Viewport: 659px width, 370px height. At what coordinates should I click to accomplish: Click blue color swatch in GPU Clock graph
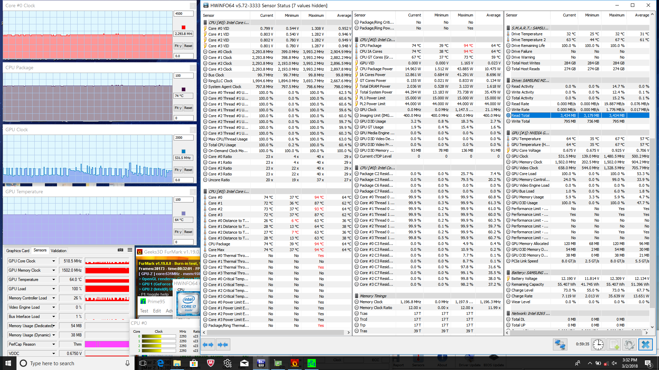pyautogui.click(x=183, y=151)
